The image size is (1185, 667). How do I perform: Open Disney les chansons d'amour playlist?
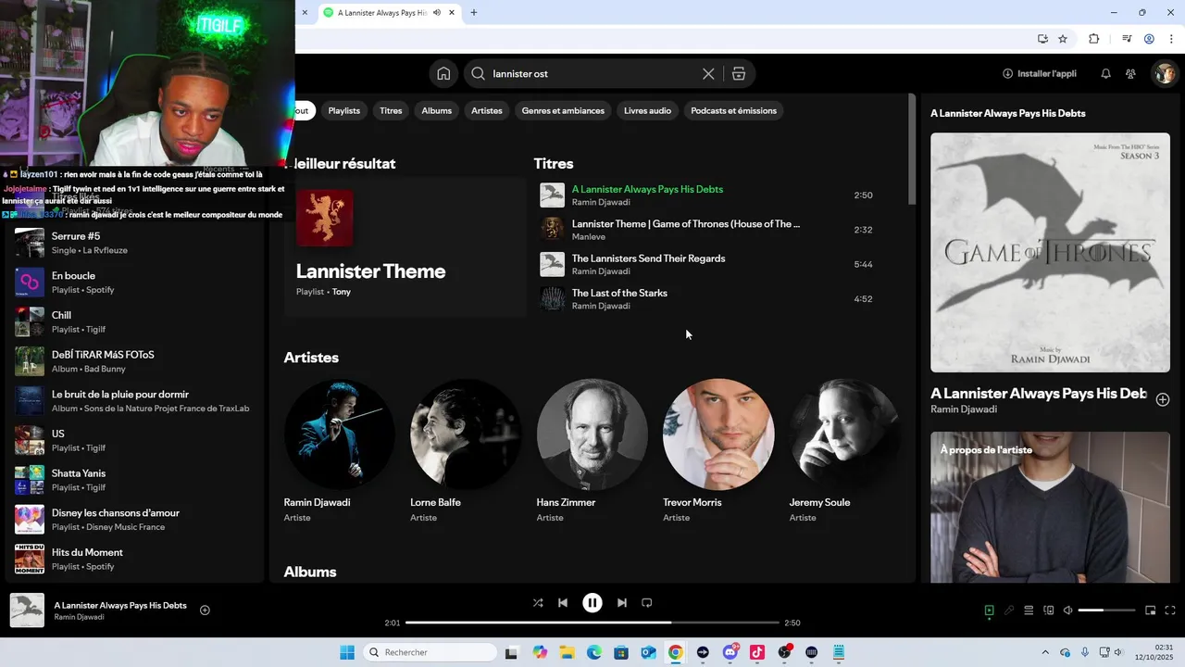point(134,520)
